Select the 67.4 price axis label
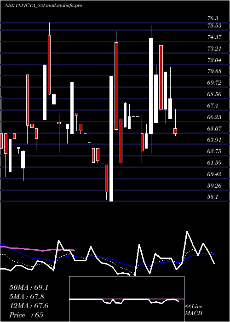Screen dimensions: 230x322 coord(213,106)
